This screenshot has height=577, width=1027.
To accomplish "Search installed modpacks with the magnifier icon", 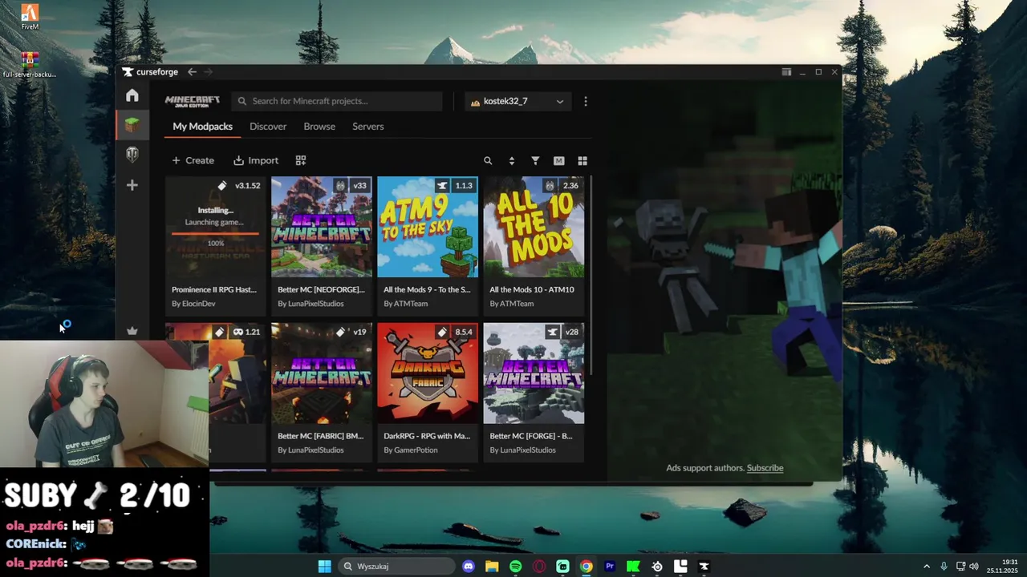I will pyautogui.click(x=488, y=160).
